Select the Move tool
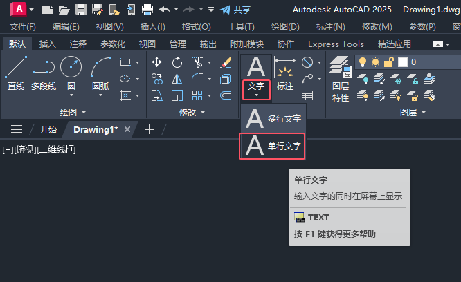Image resolution: width=461 pixels, height=282 pixels. (x=156, y=62)
